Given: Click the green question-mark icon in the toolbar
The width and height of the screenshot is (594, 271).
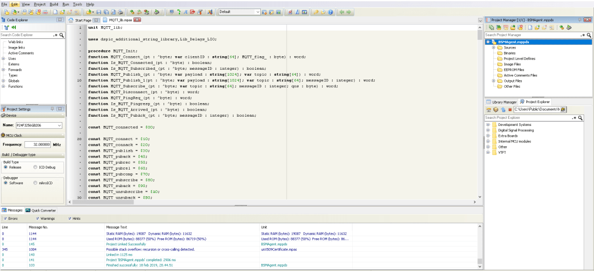Looking at the screenshot, I should coord(179,12).
